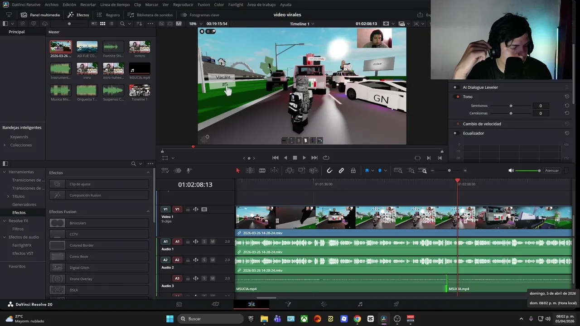Toggle loop playback icon
The height and width of the screenshot is (326, 580).
tap(326, 158)
